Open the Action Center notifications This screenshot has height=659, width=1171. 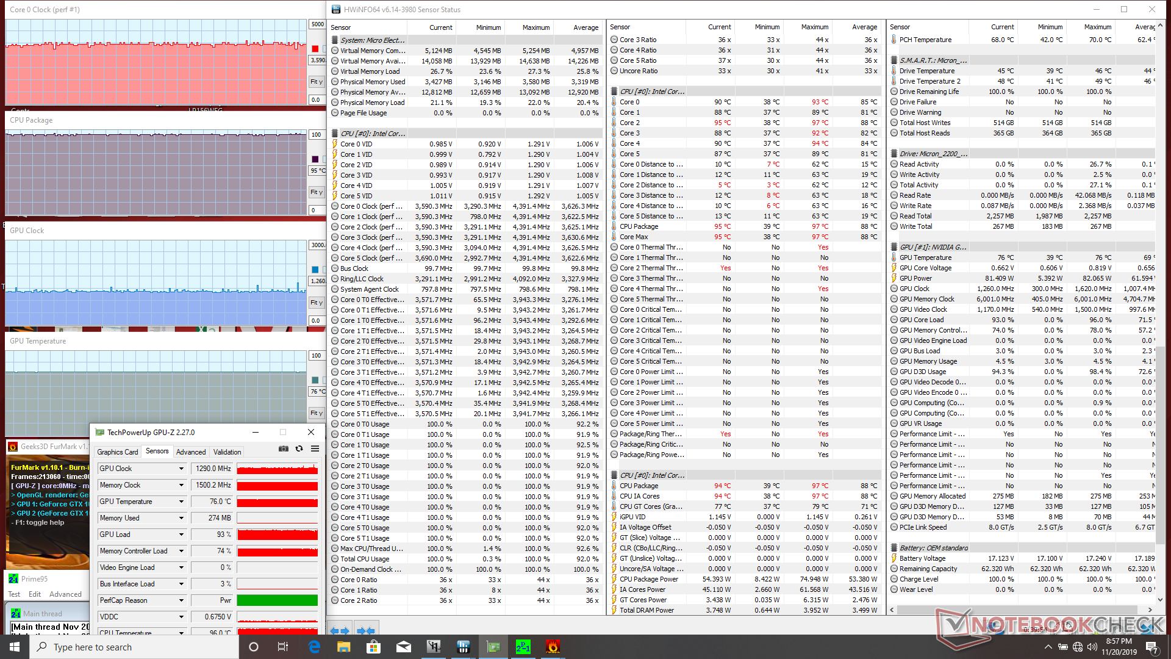(x=1151, y=647)
